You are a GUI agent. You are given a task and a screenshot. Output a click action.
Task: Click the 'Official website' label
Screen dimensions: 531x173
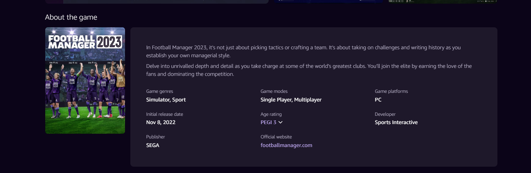(276, 137)
